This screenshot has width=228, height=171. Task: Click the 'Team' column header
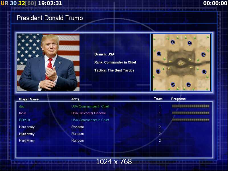click(158, 99)
